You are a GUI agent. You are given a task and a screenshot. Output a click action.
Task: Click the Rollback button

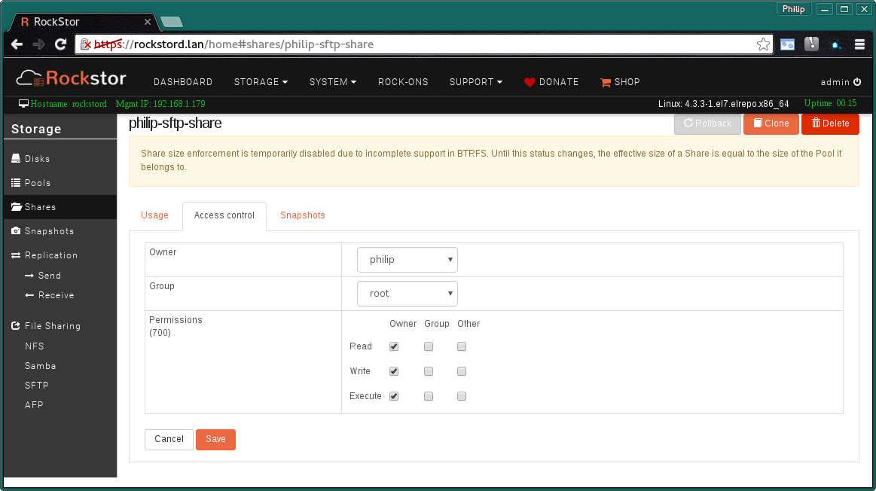point(707,124)
